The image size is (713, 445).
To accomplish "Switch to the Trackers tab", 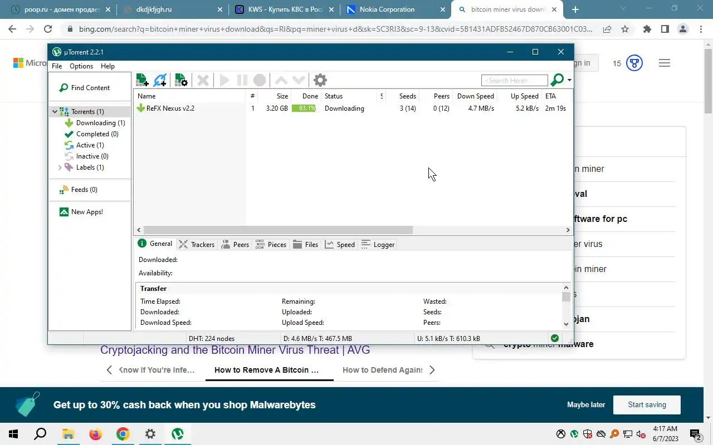I will pos(197,244).
